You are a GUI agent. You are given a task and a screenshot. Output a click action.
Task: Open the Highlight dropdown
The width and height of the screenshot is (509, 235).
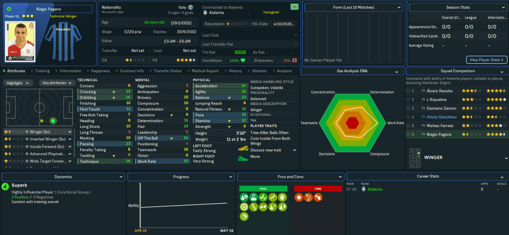[x=19, y=83]
